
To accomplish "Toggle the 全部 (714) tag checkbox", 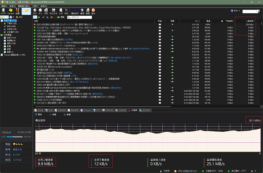I will point(5,38).
